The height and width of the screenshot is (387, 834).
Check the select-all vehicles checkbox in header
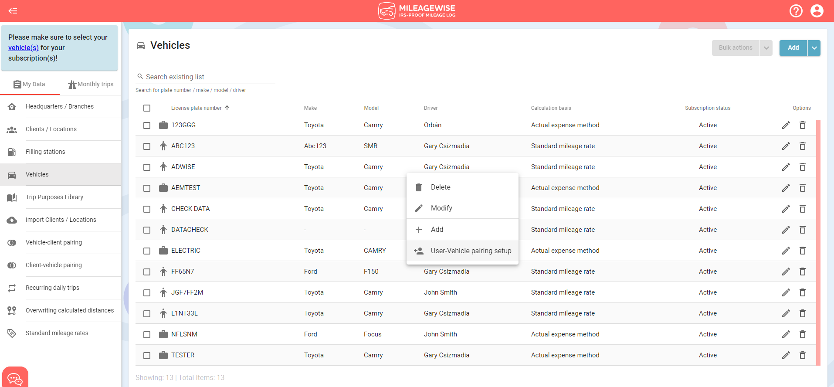147,108
